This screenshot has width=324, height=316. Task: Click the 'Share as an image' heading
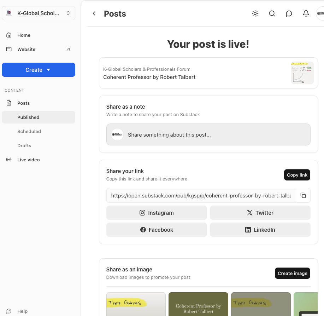[x=129, y=269]
